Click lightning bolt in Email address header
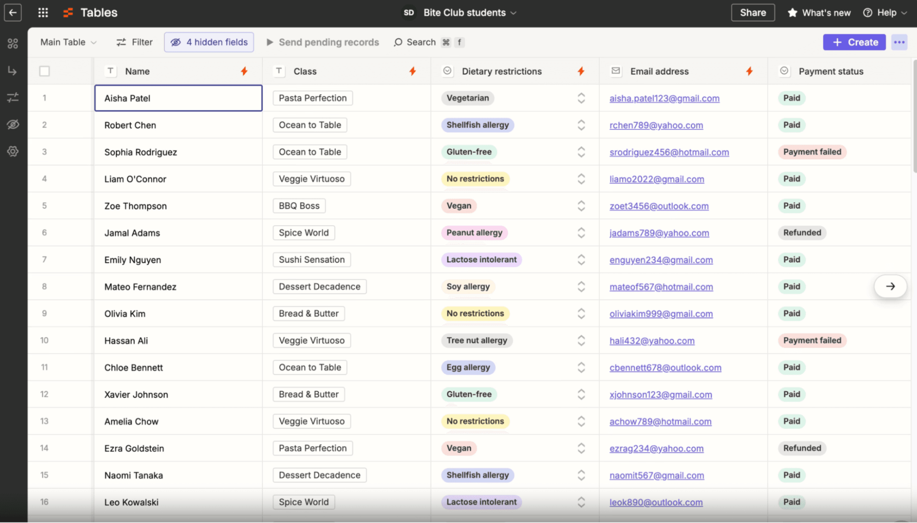Image resolution: width=917 pixels, height=523 pixels. click(x=749, y=71)
